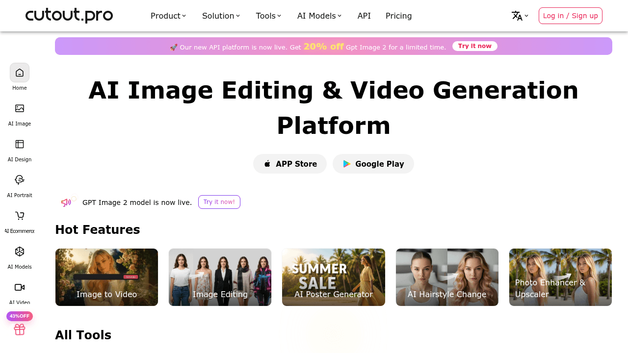Image resolution: width=628 pixels, height=353 pixels.
Task: Download from the APP Store button
Action: click(x=290, y=164)
